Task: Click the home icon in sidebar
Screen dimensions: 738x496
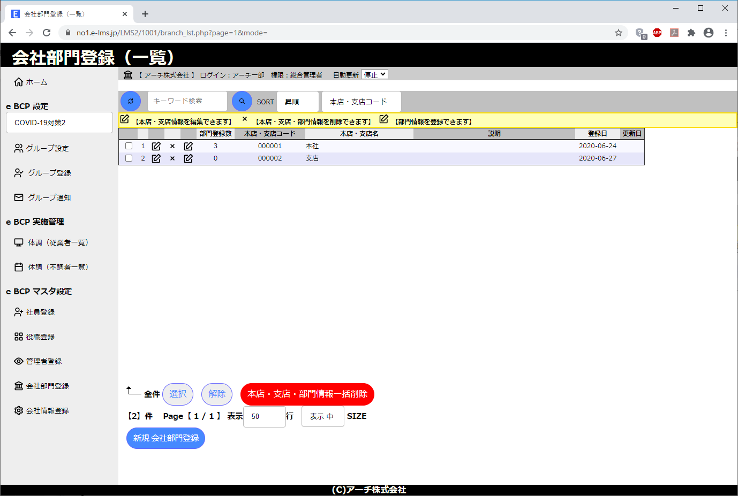Action: [x=19, y=82]
